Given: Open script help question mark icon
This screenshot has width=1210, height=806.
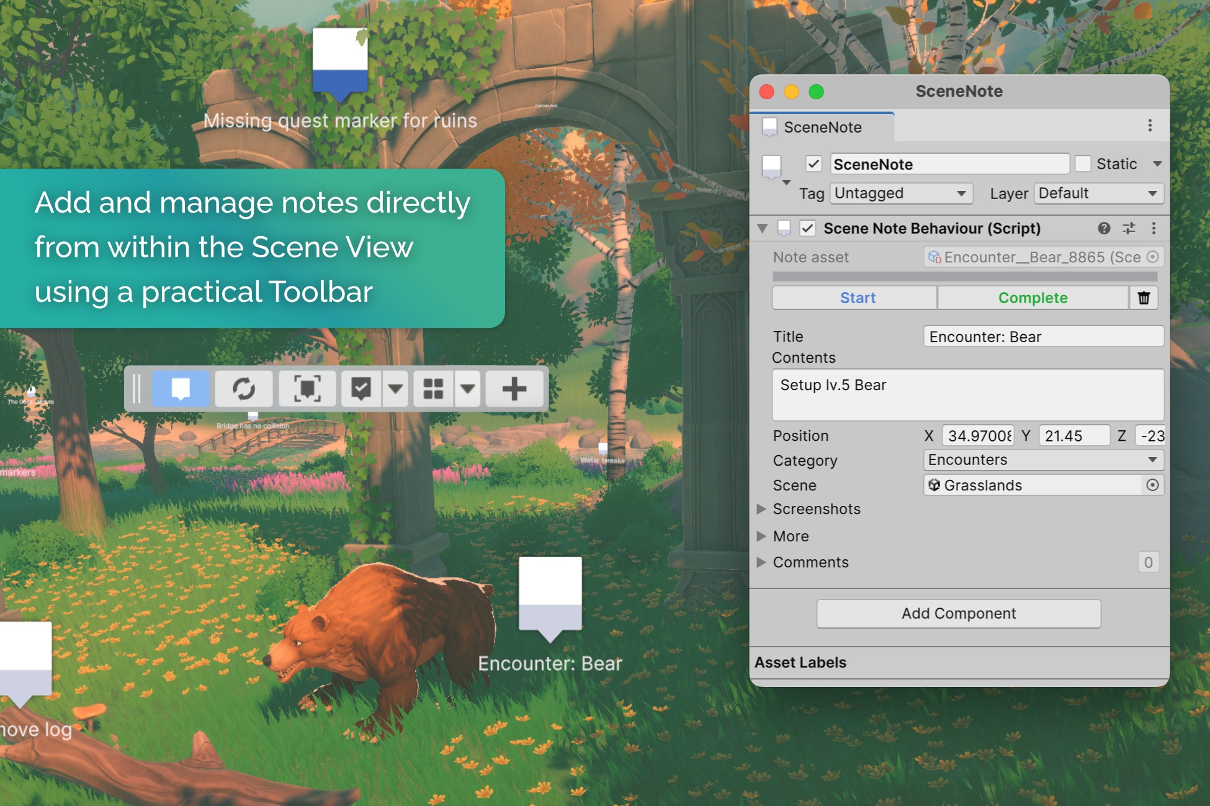Looking at the screenshot, I should [1104, 228].
